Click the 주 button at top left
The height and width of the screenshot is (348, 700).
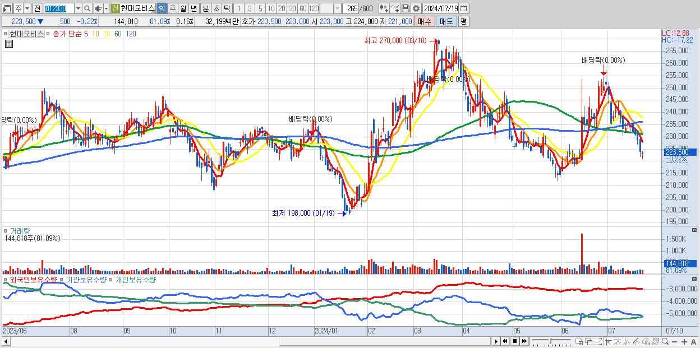tap(18, 8)
